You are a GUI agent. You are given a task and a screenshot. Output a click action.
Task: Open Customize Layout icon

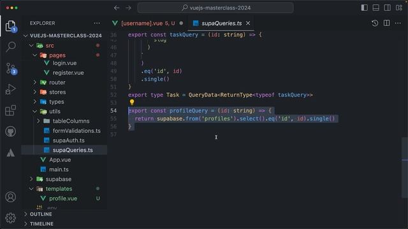pyautogui.click(x=398, y=8)
